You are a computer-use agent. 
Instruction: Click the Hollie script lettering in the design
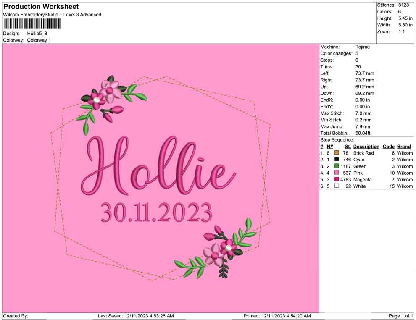(x=158, y=166)
